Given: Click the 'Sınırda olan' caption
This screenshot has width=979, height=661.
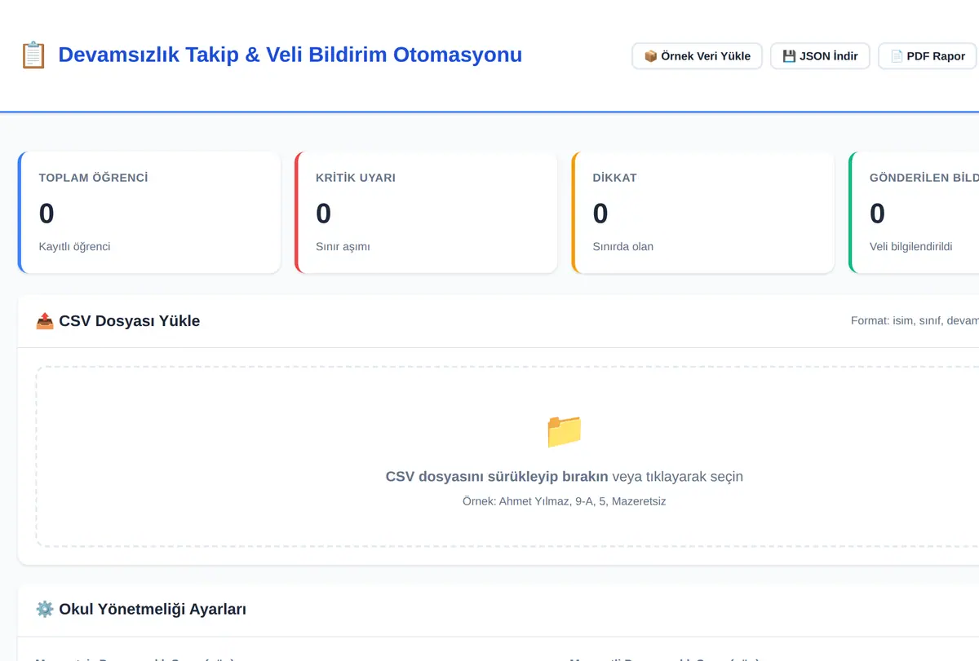Looking at the screenshot, I should tap(623, 246).
